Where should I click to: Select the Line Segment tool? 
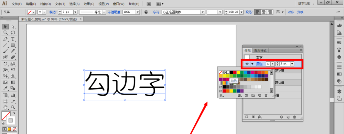[x=6, y=45]
